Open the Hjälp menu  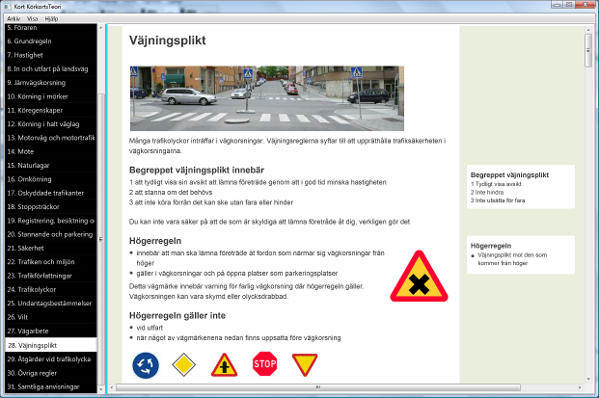pyautogui.click(x=51, y=18)
